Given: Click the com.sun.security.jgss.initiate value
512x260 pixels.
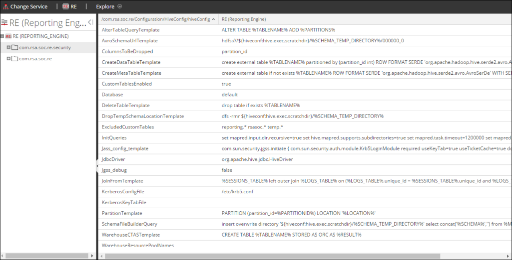Looking at the screenshot, I should (366, 148).
